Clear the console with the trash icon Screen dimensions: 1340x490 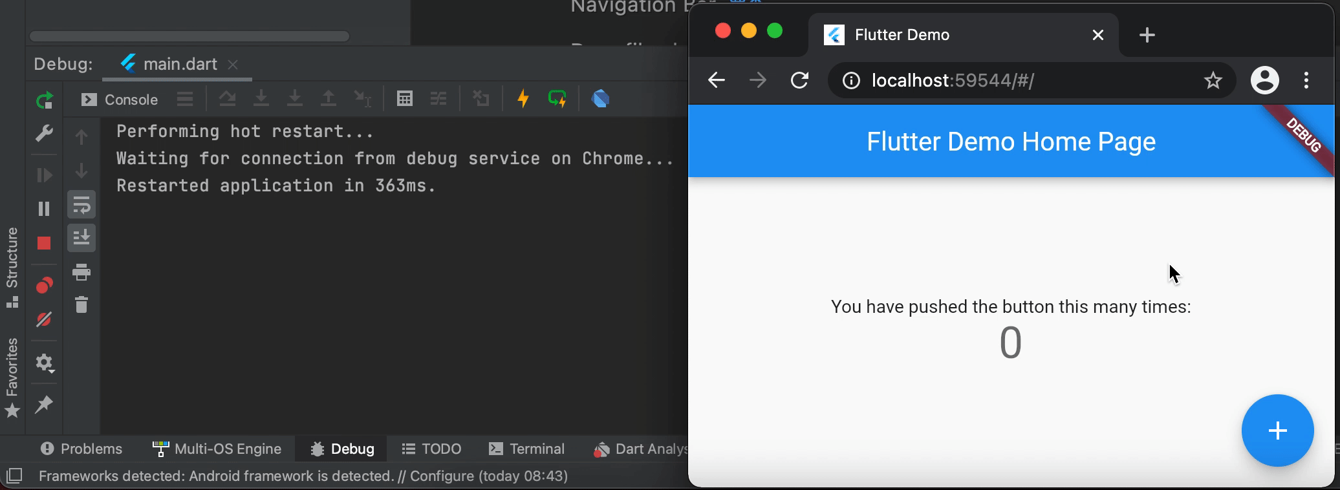click(81, 304)
